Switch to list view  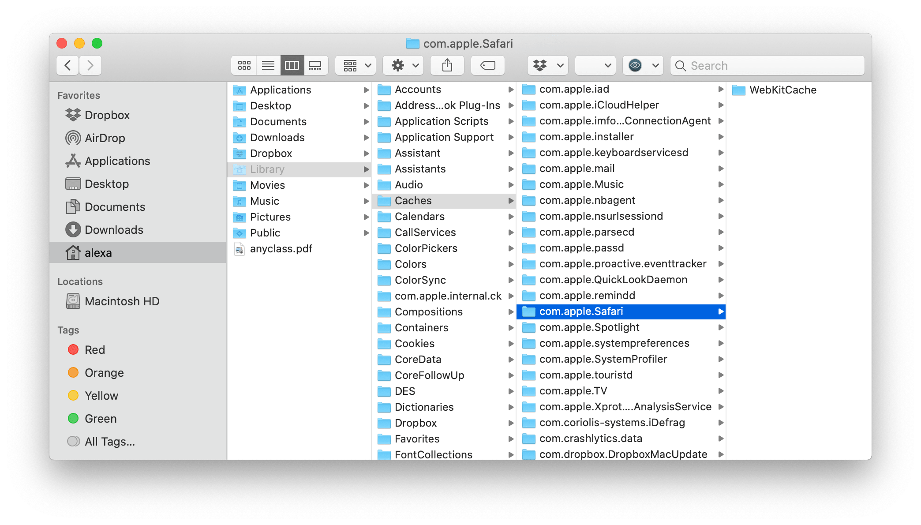[268, 66]
